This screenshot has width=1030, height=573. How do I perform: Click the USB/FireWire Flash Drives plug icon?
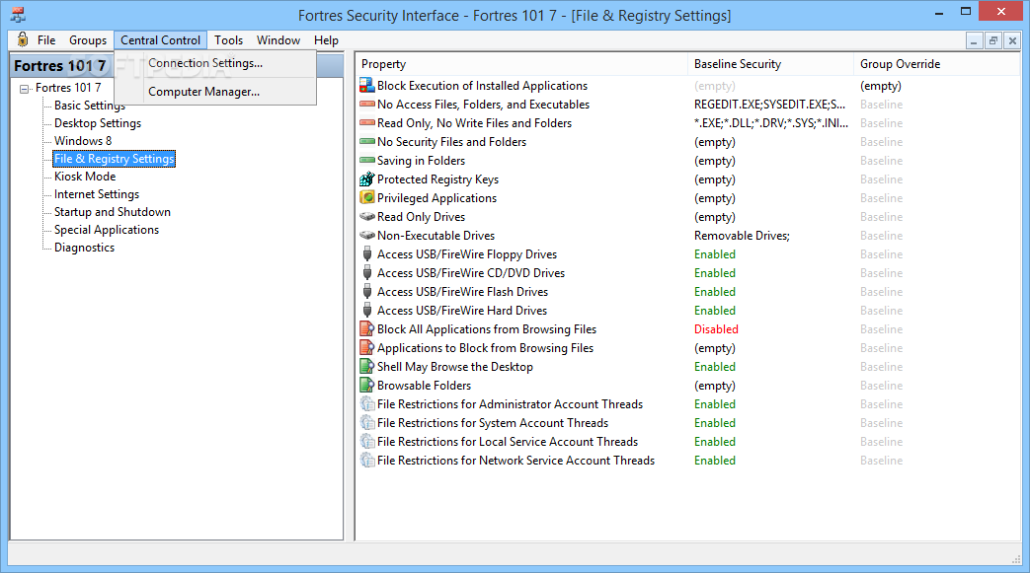(367, 291)
